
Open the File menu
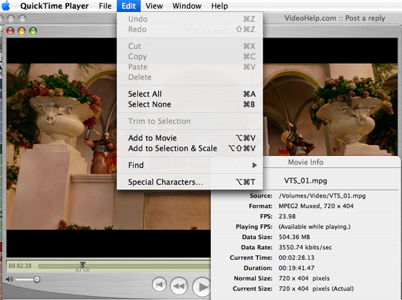coord(105,6)
